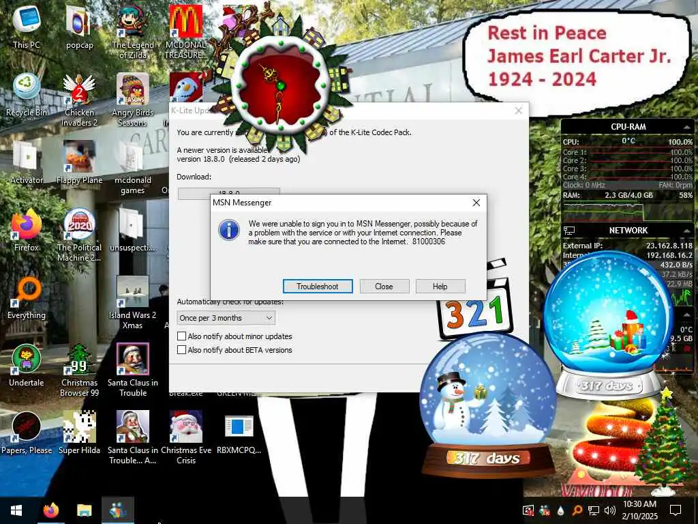This screenshot has width=698, height=524.
Task: Click the red flag tray icon
Action: click(528, 510)
